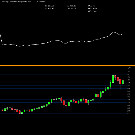The width and height of the screenshot is (135, 135).
Task: Select the open value 'O: 434.03'
Action: pyautogui.click(x=50, y=6)
